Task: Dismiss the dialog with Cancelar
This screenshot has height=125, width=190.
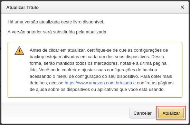Action: pos(142,113)
